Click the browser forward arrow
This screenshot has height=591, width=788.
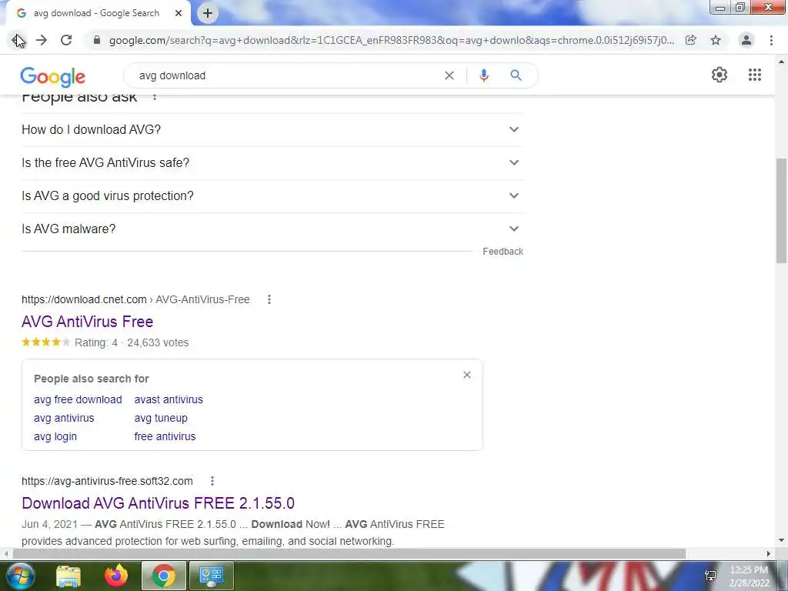click(x=42, y=40)
